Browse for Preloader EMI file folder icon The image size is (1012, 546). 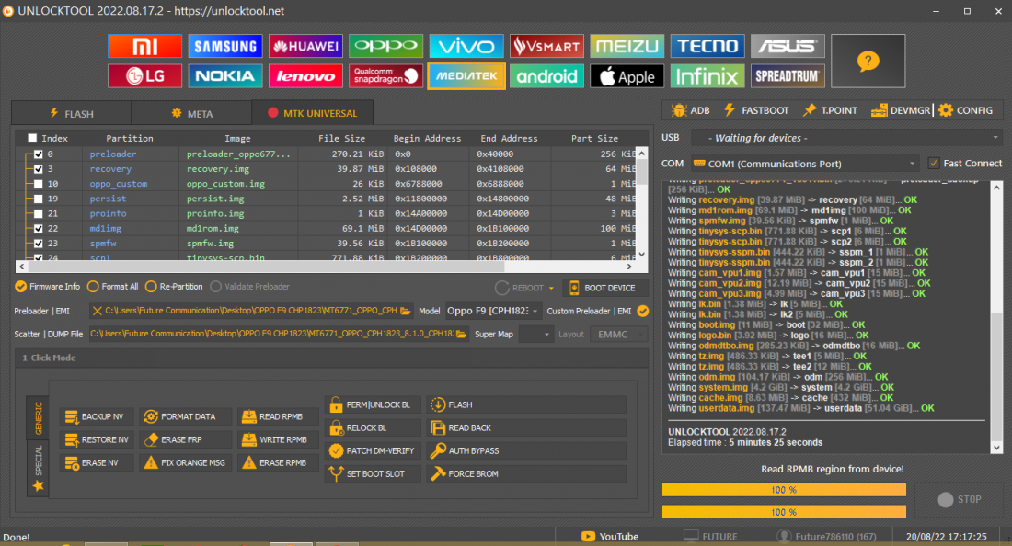click(x=406, y=311)
